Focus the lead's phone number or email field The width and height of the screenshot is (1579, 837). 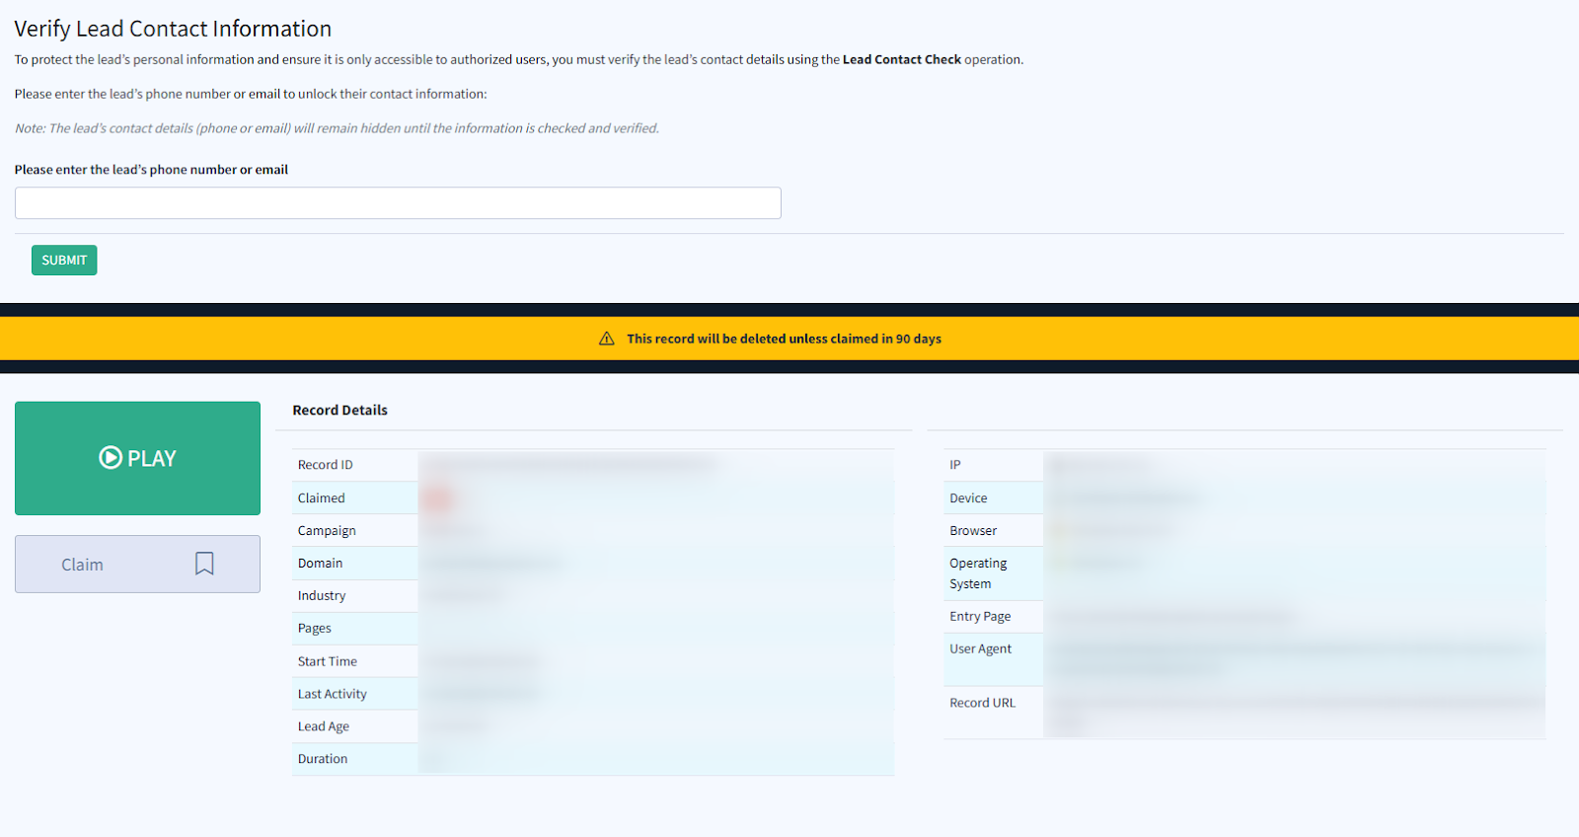pos(398,203)
